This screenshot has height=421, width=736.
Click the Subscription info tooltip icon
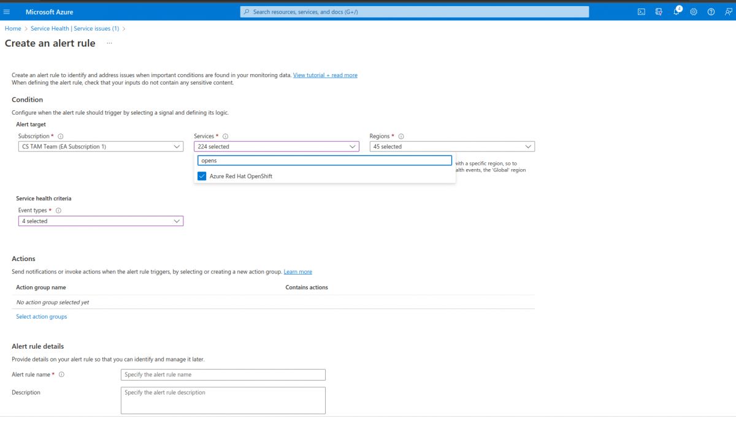pos(60,136)
